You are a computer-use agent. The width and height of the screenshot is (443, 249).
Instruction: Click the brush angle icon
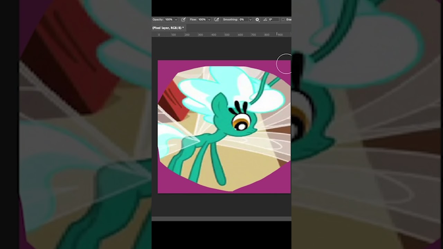265,20
